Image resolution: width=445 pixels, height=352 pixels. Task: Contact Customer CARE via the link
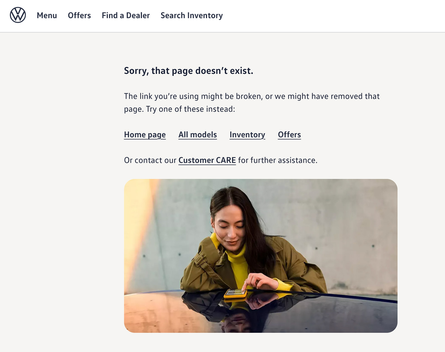pyautogui.click(x=207, y=160)
